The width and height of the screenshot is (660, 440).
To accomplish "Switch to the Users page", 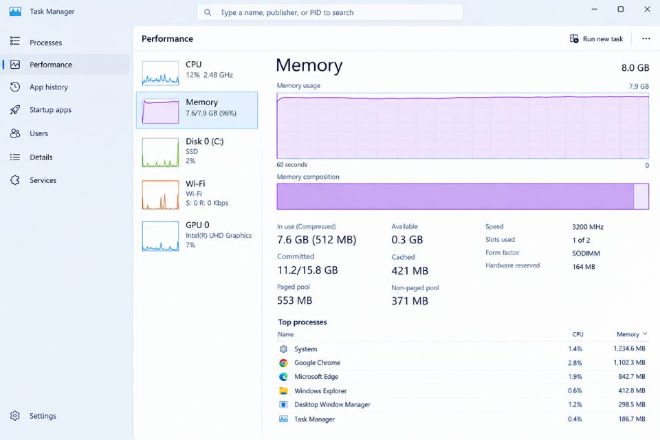I will pos(66,133).
